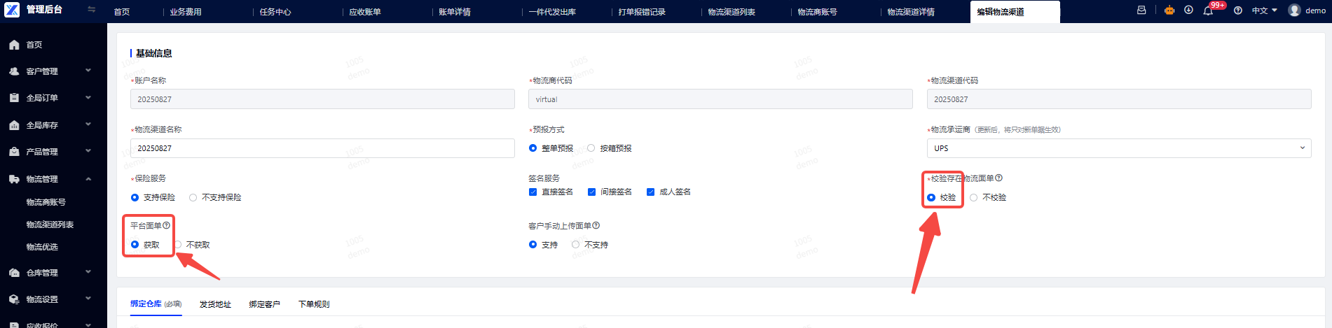Open the 发货地址 section tab

coord(215,304)
